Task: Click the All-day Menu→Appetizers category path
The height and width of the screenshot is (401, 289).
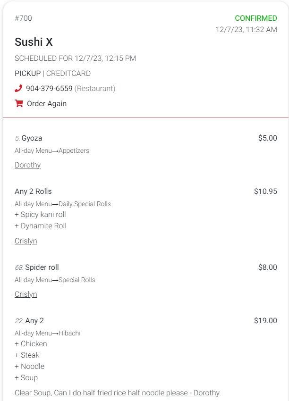Action: (x=52, y=151)
